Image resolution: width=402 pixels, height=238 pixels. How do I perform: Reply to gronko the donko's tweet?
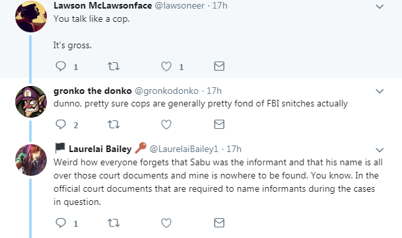click(x=61, y=124)
